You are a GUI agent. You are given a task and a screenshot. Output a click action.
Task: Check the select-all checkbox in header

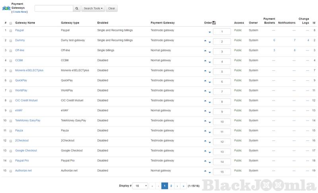point(11,23)
